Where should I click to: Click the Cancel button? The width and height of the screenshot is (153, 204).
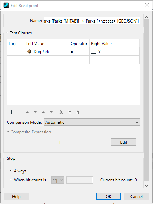pos(136,196)
